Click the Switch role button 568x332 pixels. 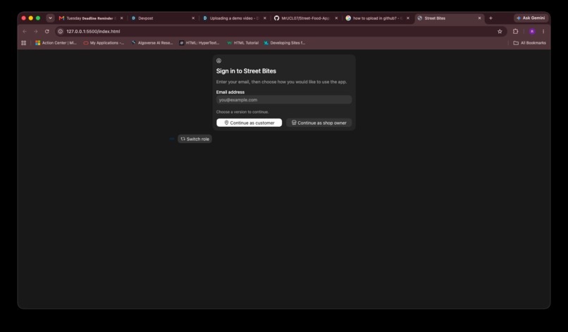[195, 139]
